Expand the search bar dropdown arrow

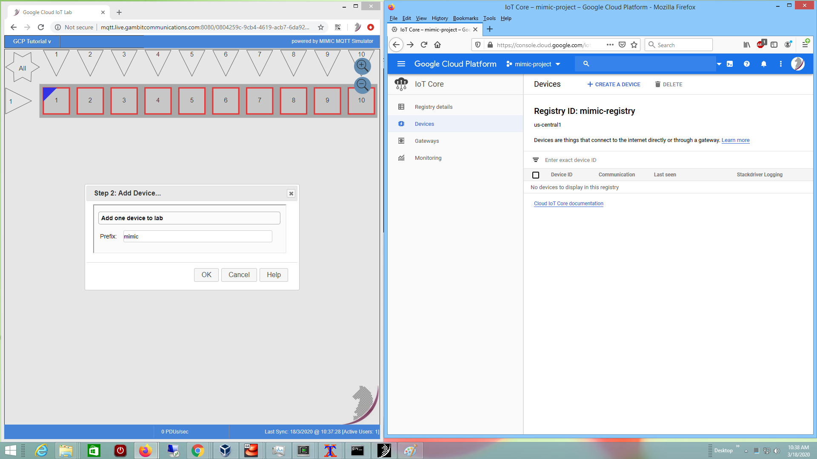[719, 64]
